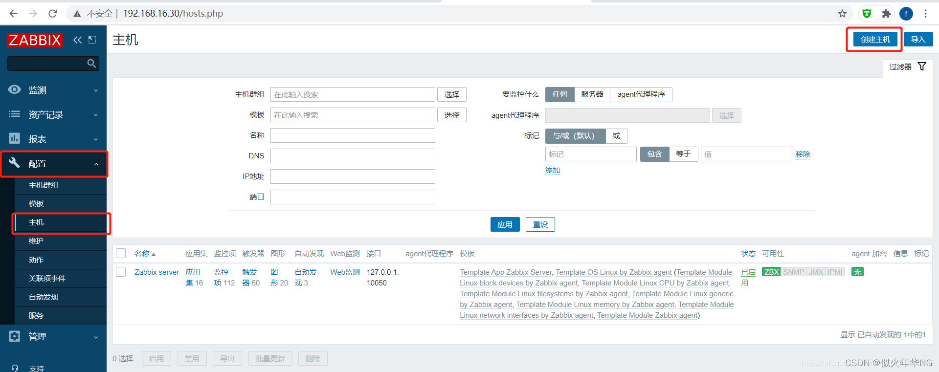Bookmark this page with the star icon
Screen dimensions: 939x372
pyautogui.click(x=842, y=14)
